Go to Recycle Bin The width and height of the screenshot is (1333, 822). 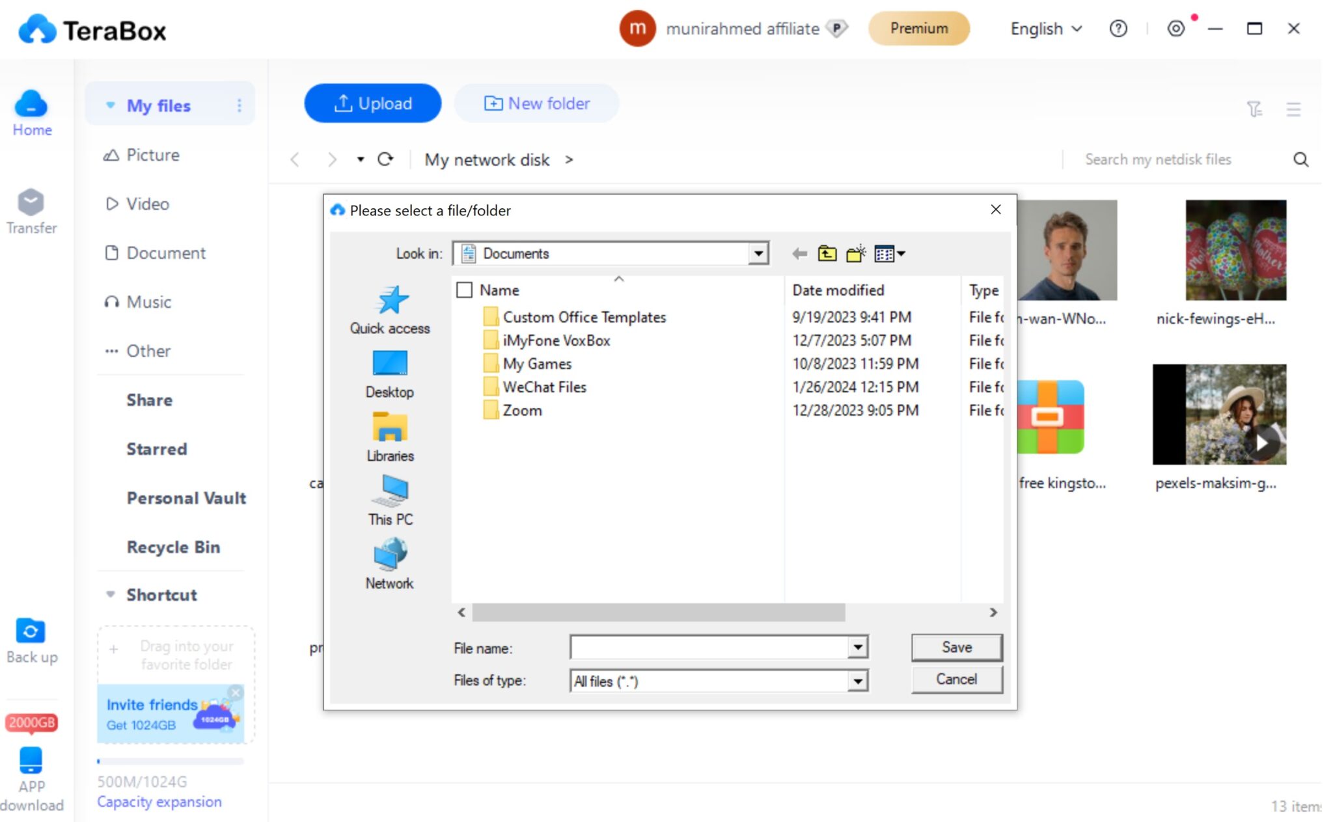(173, 547)
